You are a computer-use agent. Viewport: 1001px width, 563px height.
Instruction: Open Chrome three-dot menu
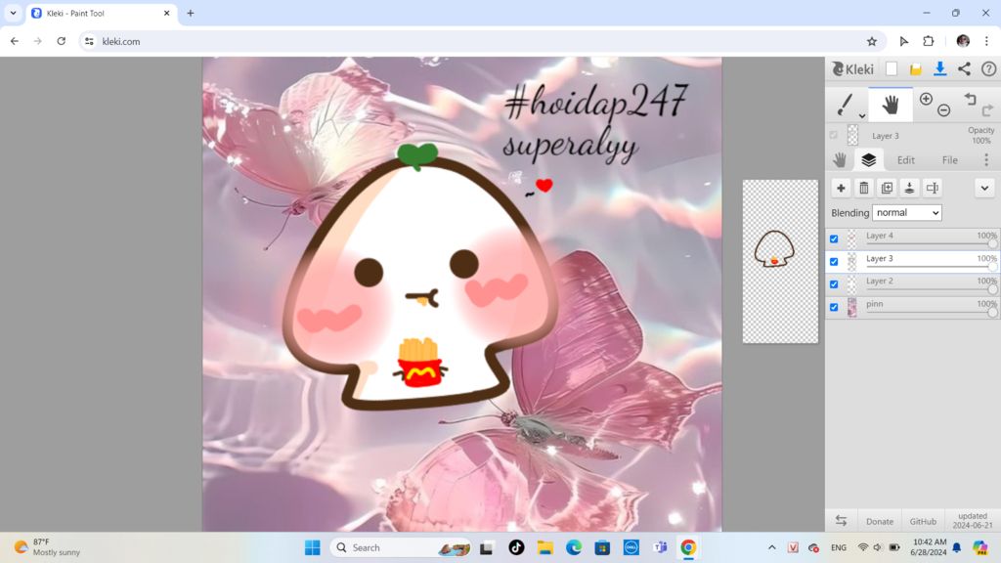pyautogui.click(x=987, y=41)
